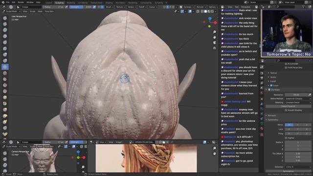Toggle Mirror X symmetry button
The width and height of the screenshot is (313, 176).
point(289,125)
